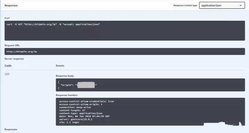Click the curl command text
The width and height of the screenshot is (249, 133).
coord(53,24)
